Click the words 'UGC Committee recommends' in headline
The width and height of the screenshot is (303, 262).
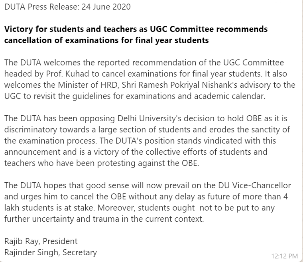(209, 29)
